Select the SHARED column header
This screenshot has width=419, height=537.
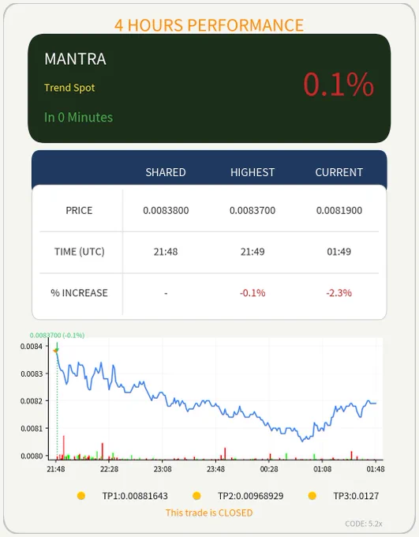166,172
